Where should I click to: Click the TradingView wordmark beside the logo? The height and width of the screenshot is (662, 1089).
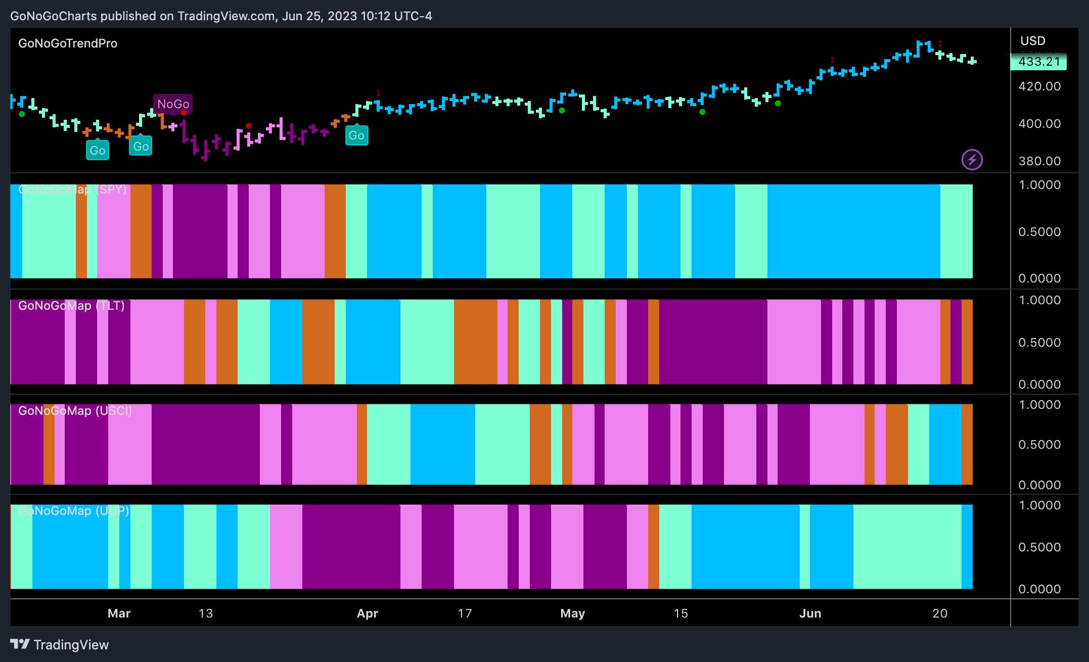click(71, 645)
